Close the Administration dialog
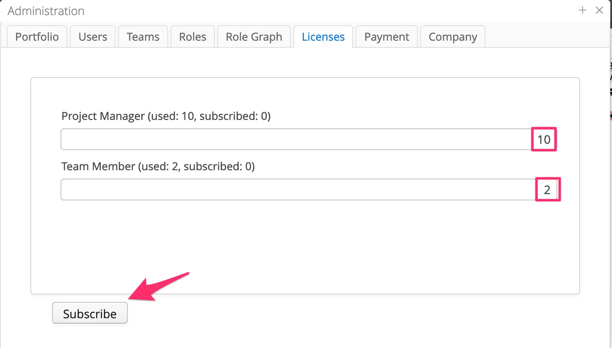The image size is (612, 348). 599,10
